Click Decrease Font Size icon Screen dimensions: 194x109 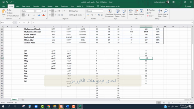[x=45, y=11]
